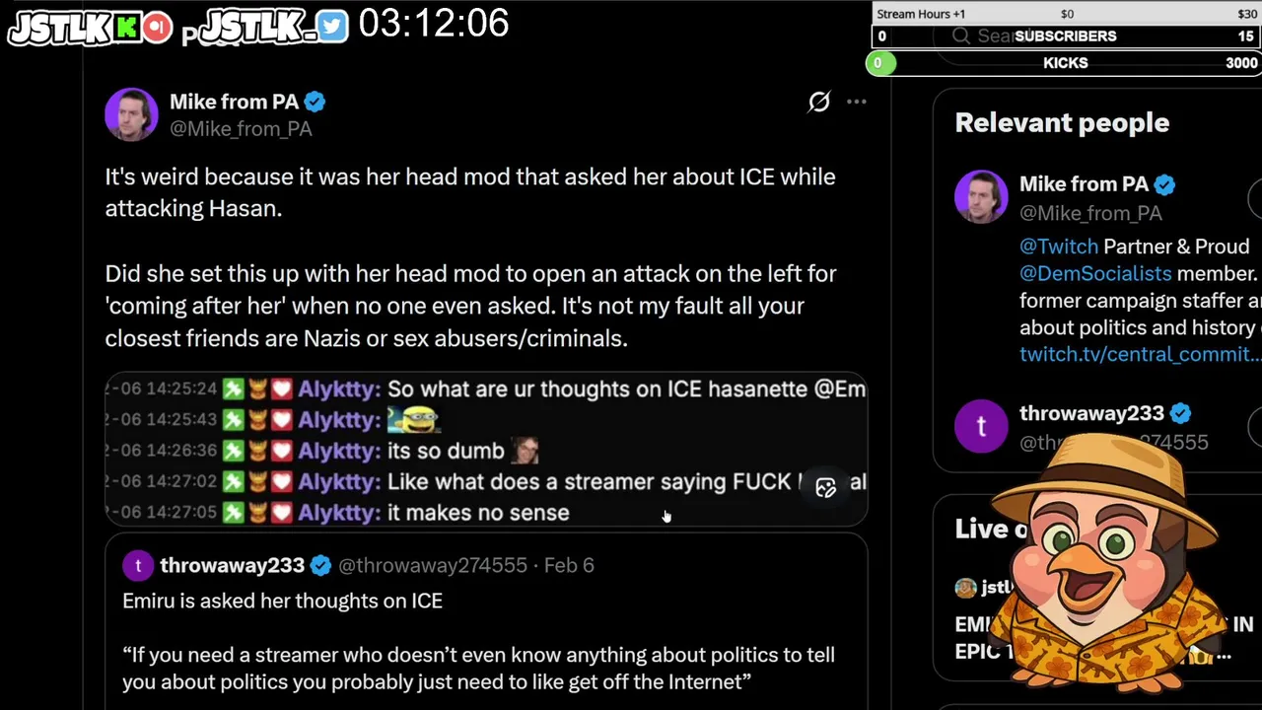The image size is (1262, 710).
Task: Click the Grok explain icon on the post
Action: [x=819, y=103]
